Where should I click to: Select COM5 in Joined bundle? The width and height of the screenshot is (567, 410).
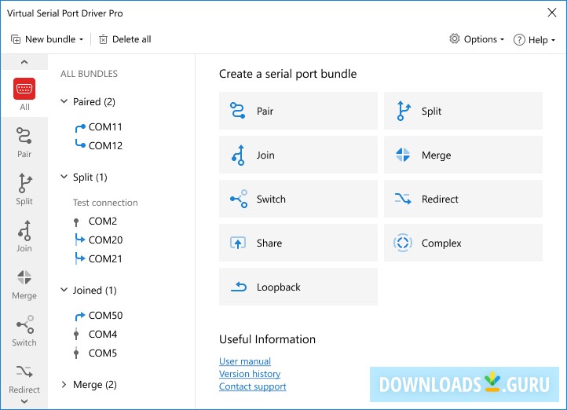pos(103,353)
